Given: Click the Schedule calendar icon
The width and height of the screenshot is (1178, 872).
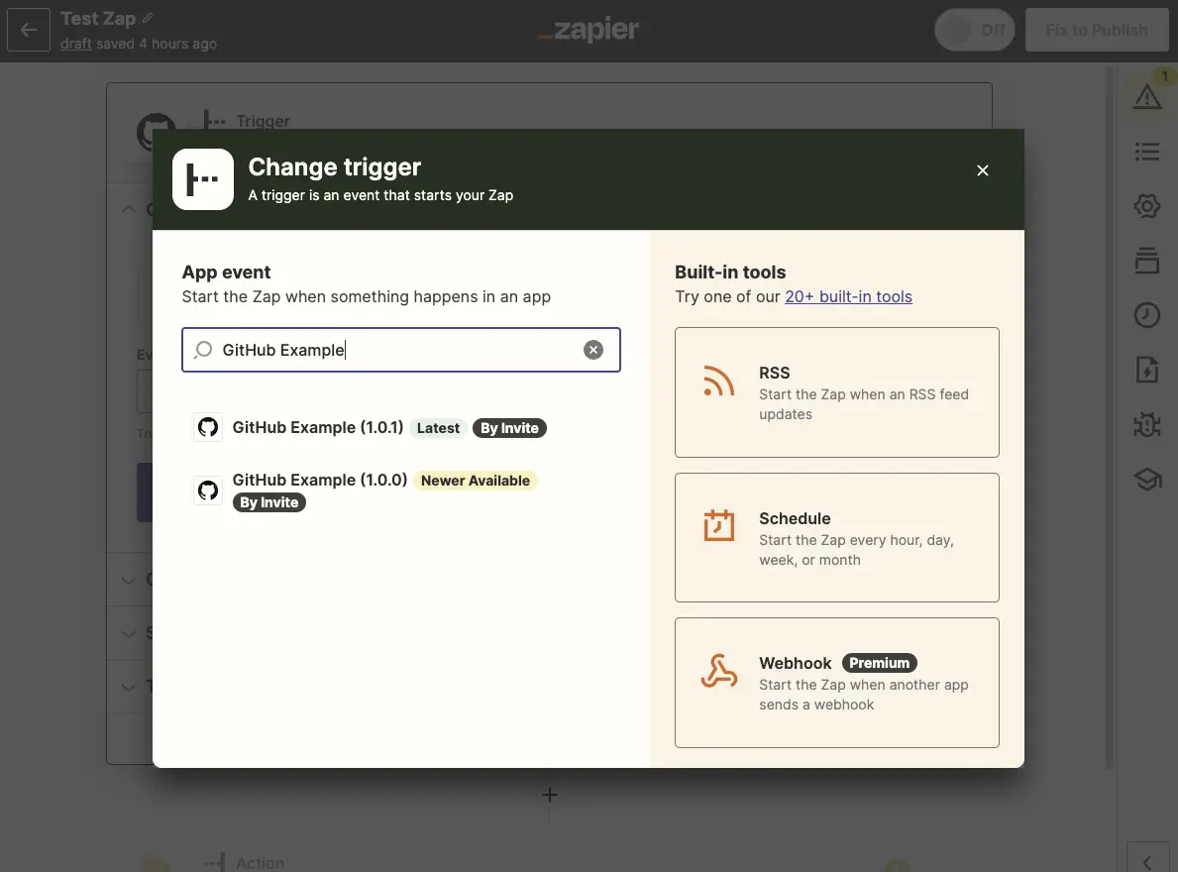Looking at the screenshot, I should (x=718, y=525).
